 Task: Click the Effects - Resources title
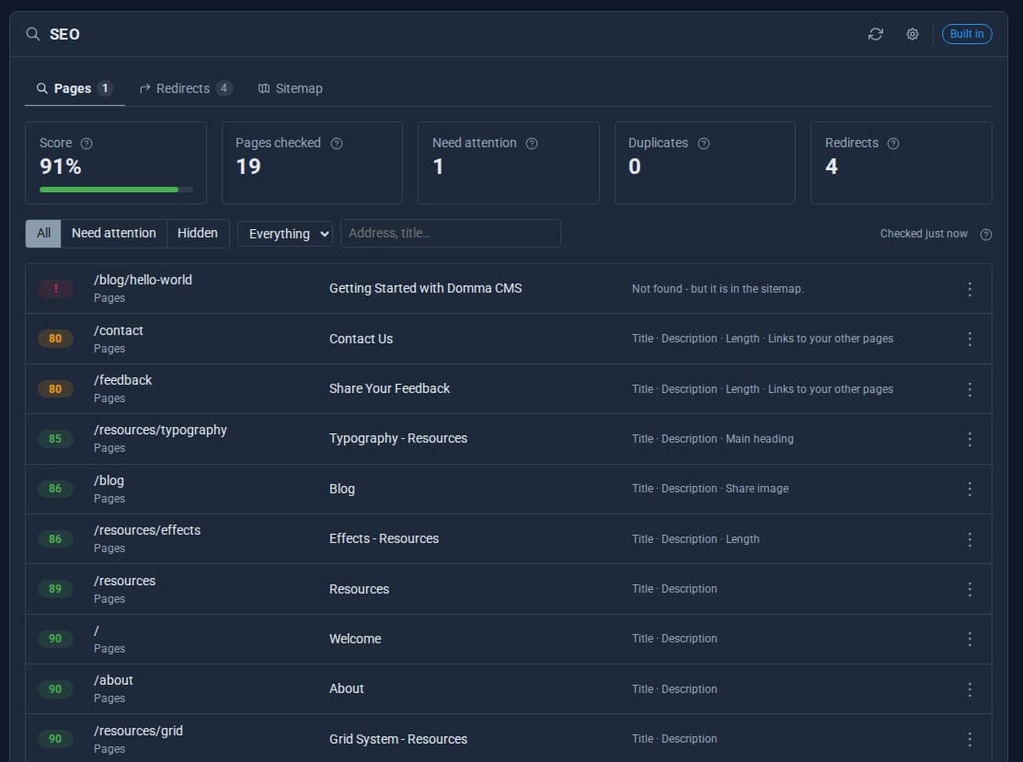(x=384, y=539)
